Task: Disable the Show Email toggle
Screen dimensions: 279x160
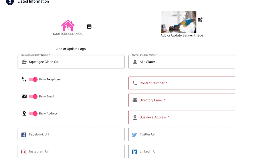Action: click(x=33, y=96)
